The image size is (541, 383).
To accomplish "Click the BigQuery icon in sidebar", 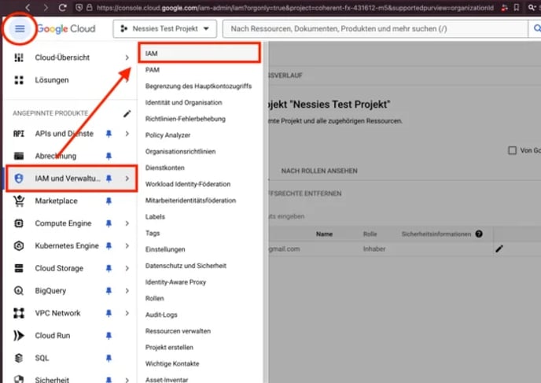I will [19, 291].
